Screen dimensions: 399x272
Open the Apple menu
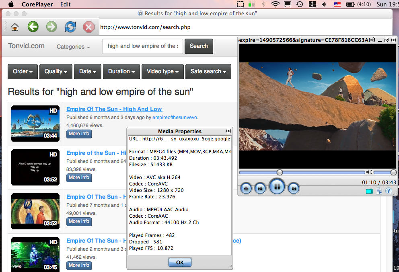pyautogui.click(x=11, y=4)
